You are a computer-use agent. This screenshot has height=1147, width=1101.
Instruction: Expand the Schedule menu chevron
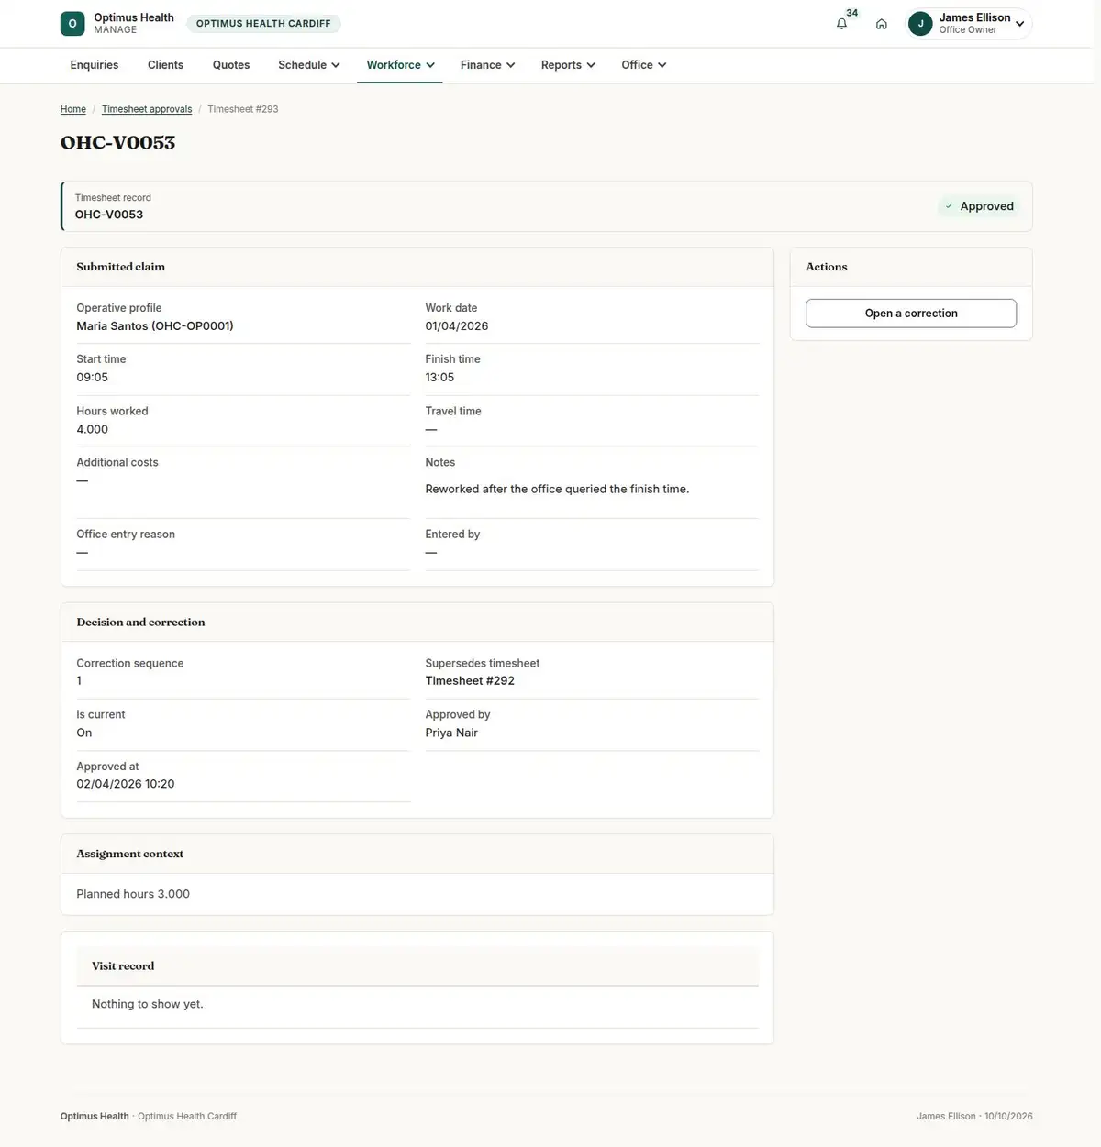[x=336, y=65]
